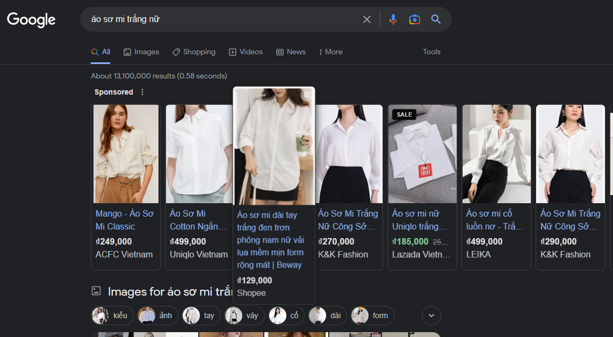Open the ₫290,000 K&K Fashion product title
Image resolution: width=613 pixels, height=337 pixels.
[x=571, y=220]
